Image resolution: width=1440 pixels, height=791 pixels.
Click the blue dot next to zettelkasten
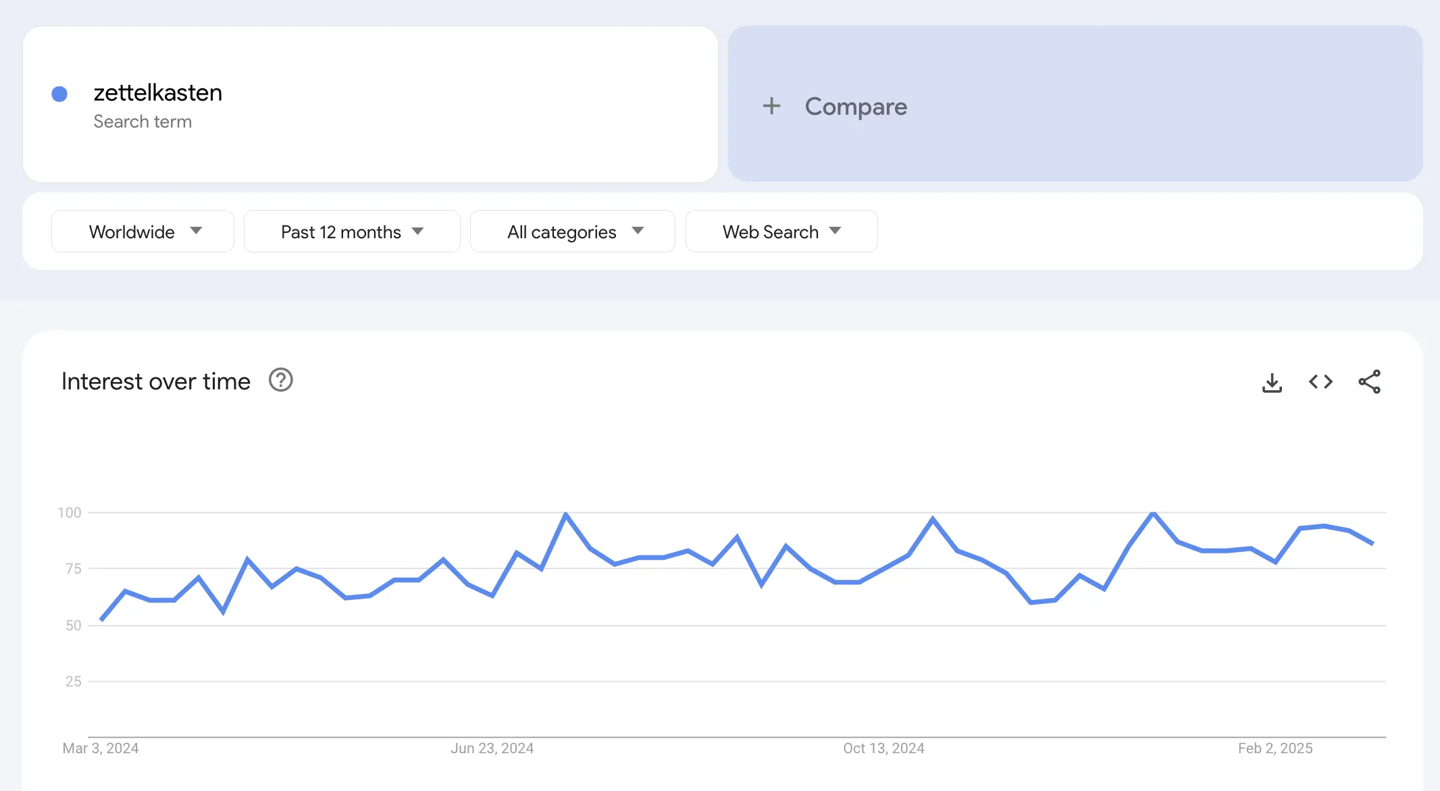click(59, 94)
